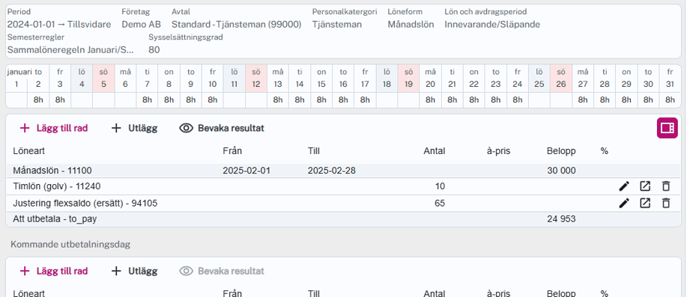Click the Demo AB company value

pos(141,25)
